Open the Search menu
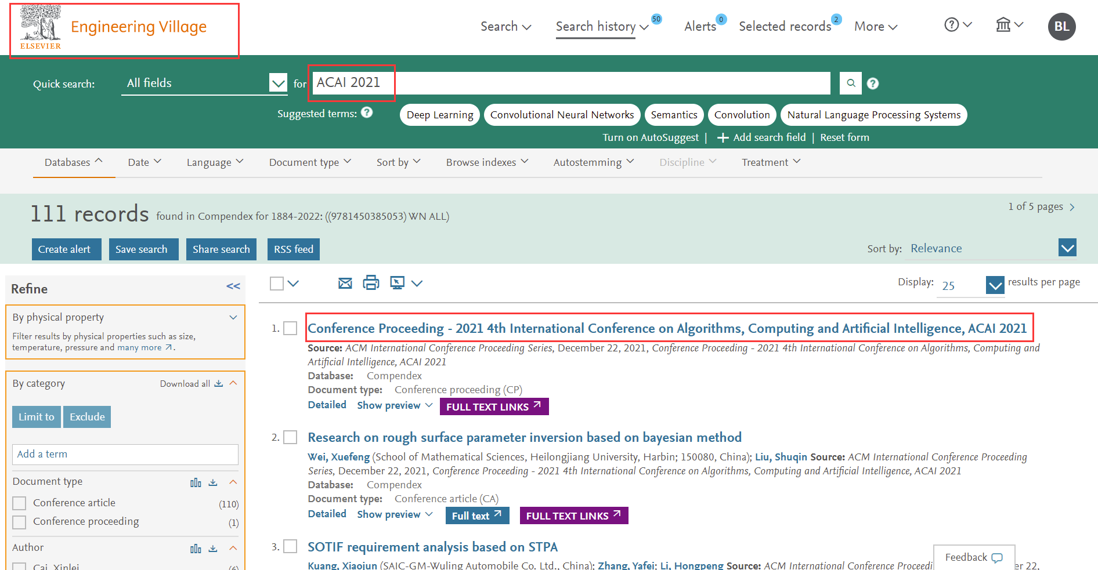 point(505,27)
